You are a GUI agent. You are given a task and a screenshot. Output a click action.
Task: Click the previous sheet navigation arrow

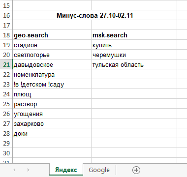tap(14, 170)
